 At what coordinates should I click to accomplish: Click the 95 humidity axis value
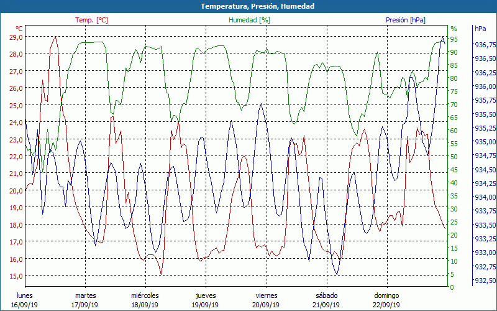point(454,39)
